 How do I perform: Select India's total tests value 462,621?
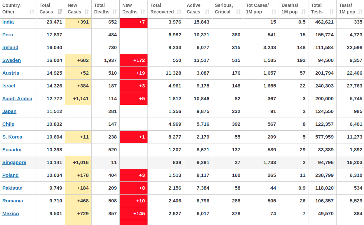click(x=324, y=22)
